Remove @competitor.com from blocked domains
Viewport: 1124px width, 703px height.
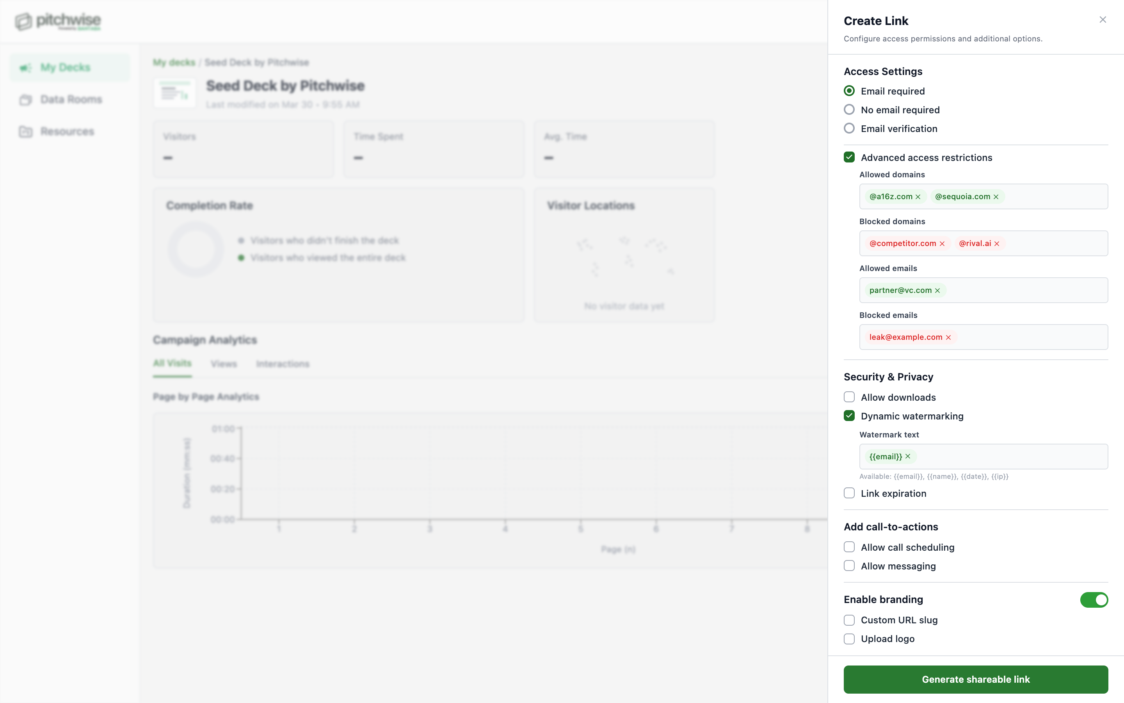pos(942,243)
